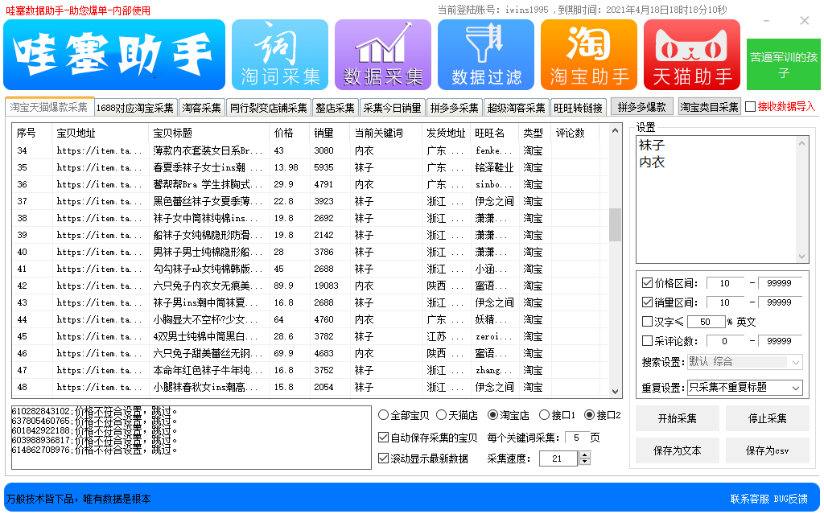The height and width of the screenshot is (514, 824).
Task: Open 淘宝助手 via the Tao icon
Action: coord(588,54)
